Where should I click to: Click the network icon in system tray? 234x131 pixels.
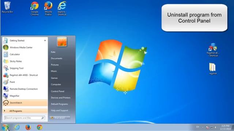pos(212,127)
